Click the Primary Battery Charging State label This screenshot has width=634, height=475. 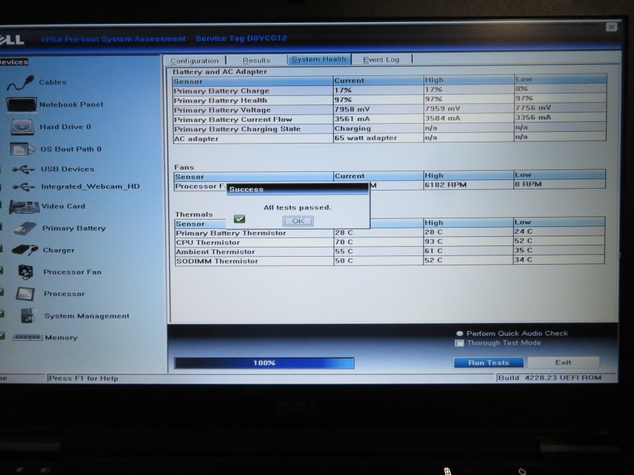pos(237,129)
